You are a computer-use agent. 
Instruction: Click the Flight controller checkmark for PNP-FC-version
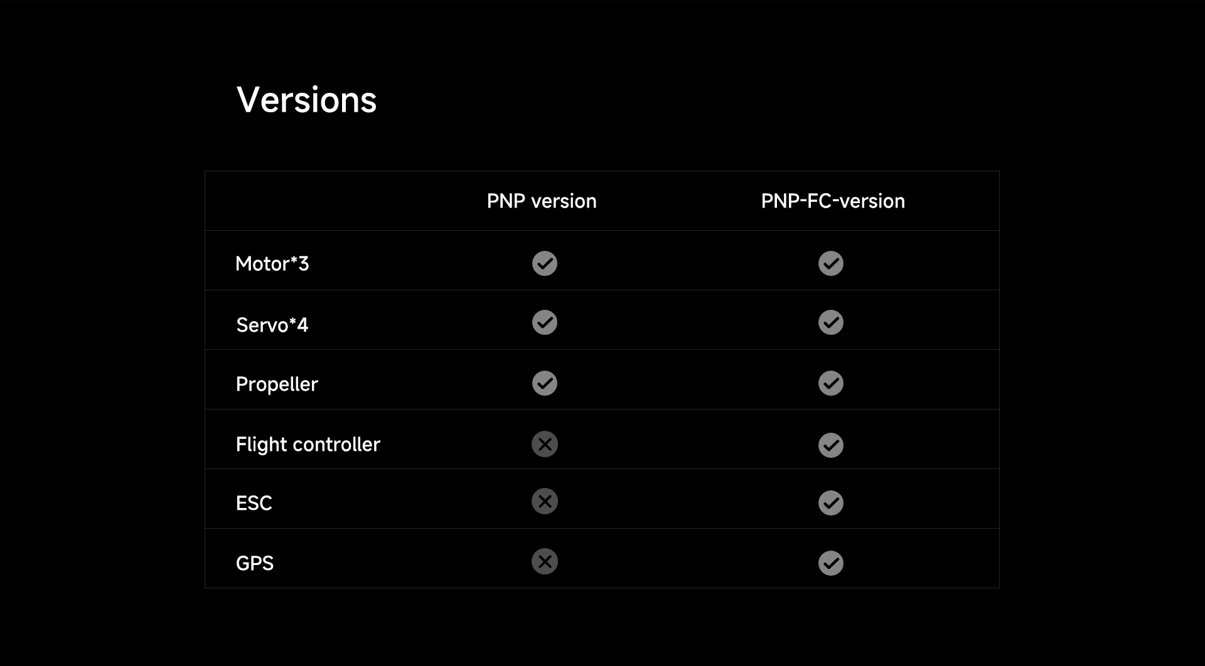[x=831, y=445]
